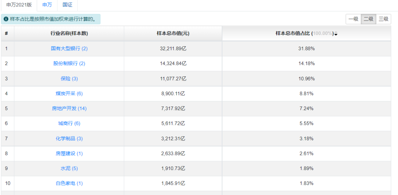Click the 行业名称(样本数) column header
Viewport: 398px width, 195px height.
(69, 33)
